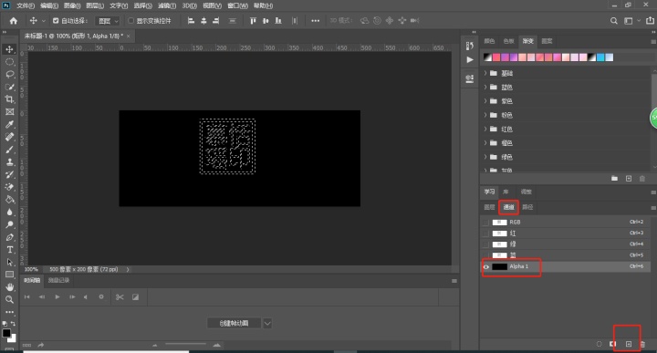Select the Brush tool

(9, 150)
